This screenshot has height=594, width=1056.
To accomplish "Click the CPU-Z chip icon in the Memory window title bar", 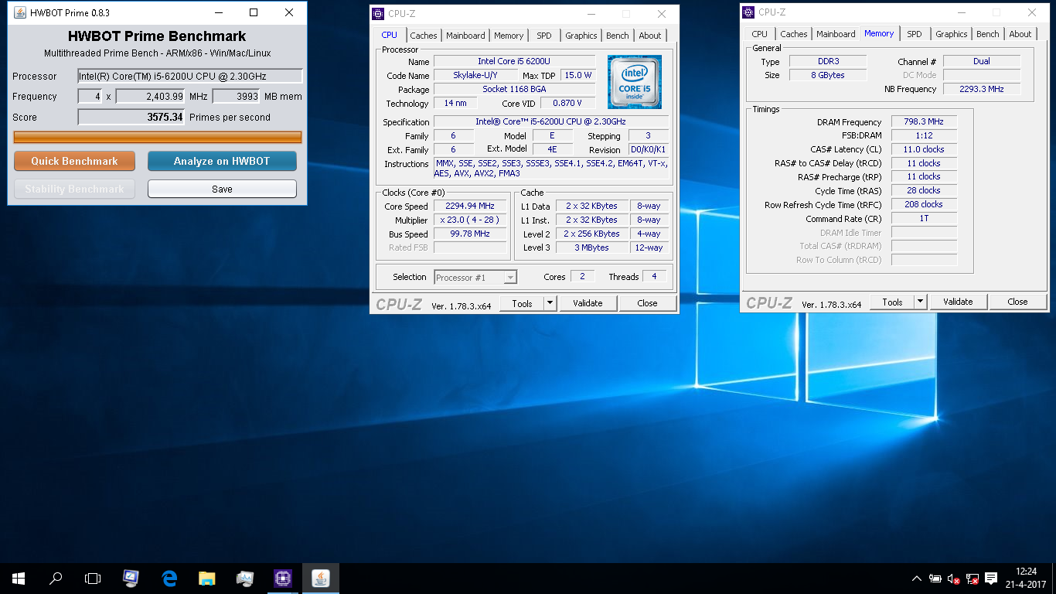I will [x=748, y=12].
